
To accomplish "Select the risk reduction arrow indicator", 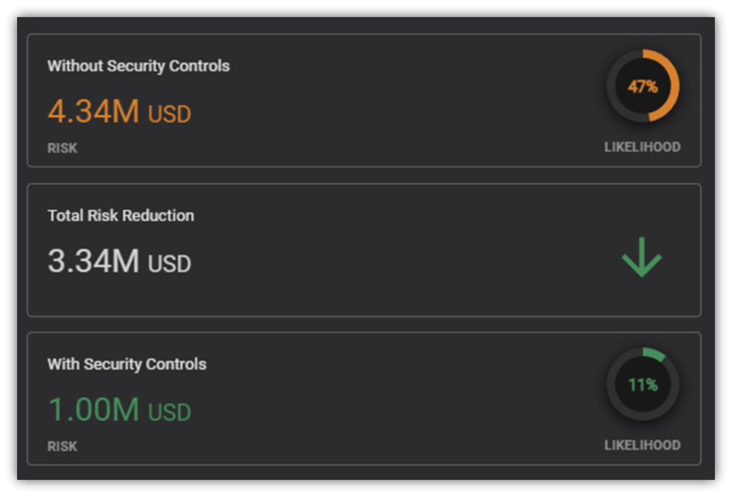I will 642,257.
